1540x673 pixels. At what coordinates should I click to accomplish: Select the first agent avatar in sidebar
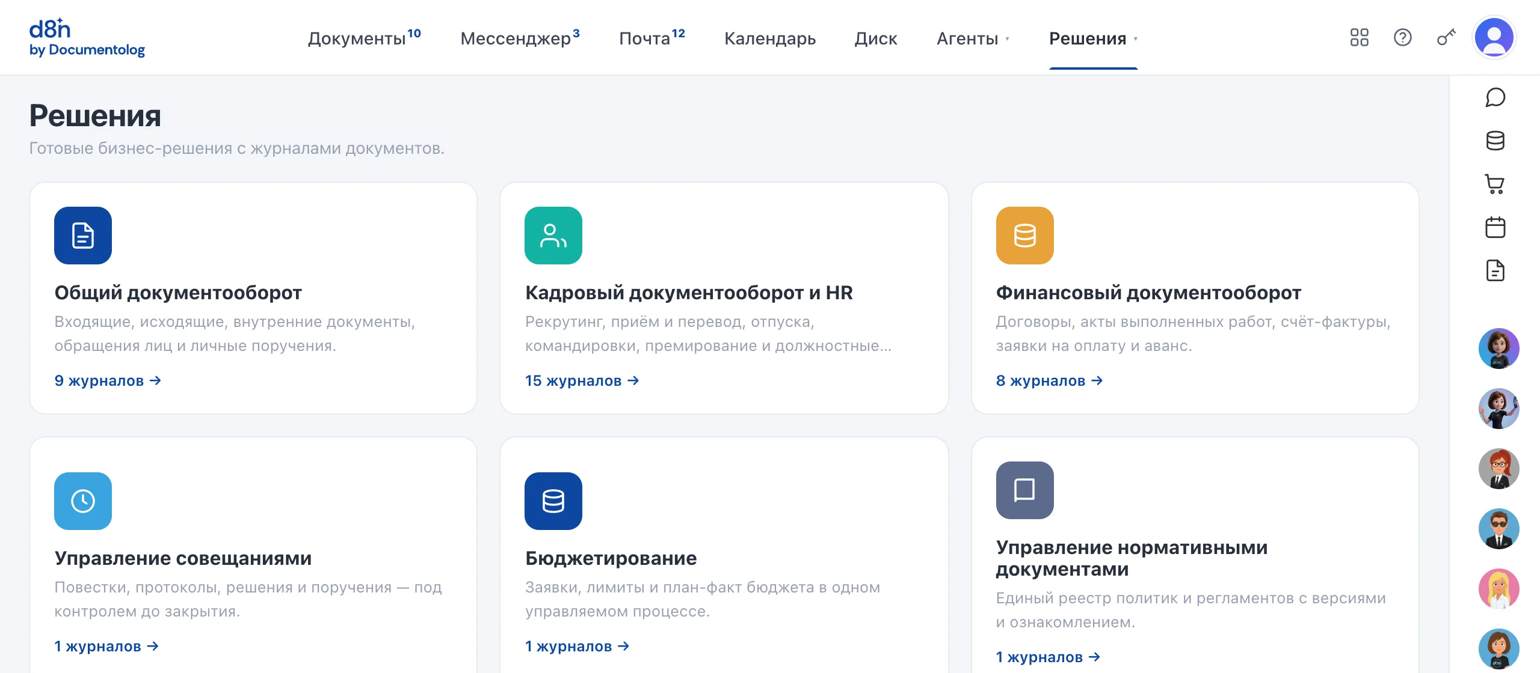1498,349
